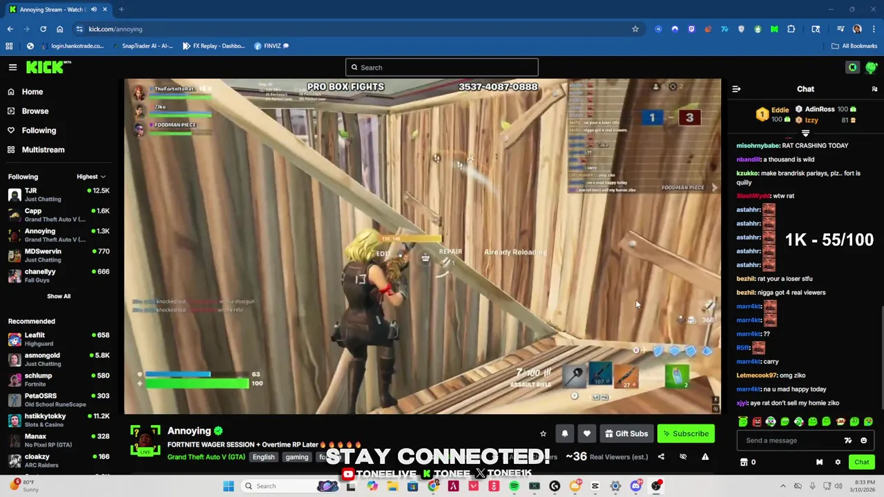Open Leaflit recommended channel

click(59, 339)
